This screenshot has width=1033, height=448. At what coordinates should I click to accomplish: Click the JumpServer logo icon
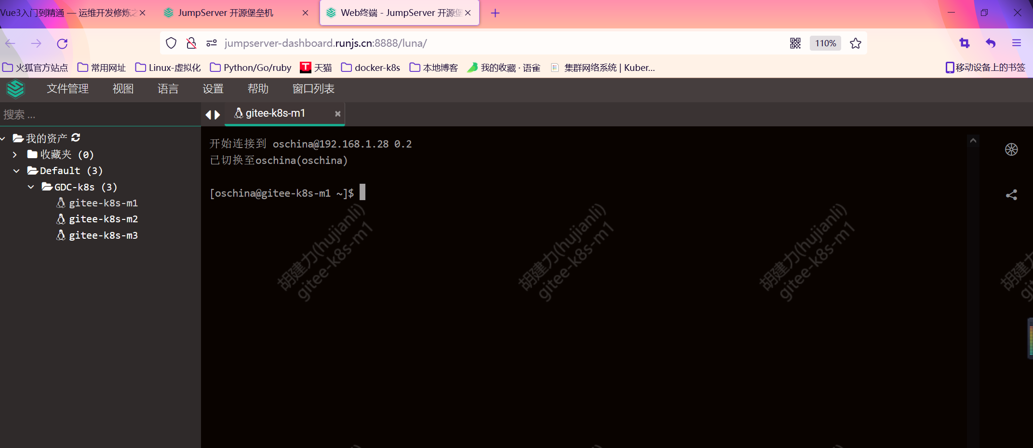coord(15,89)
